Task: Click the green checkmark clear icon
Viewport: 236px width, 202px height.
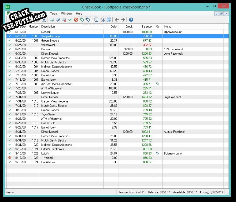Action: pos(70,20)
